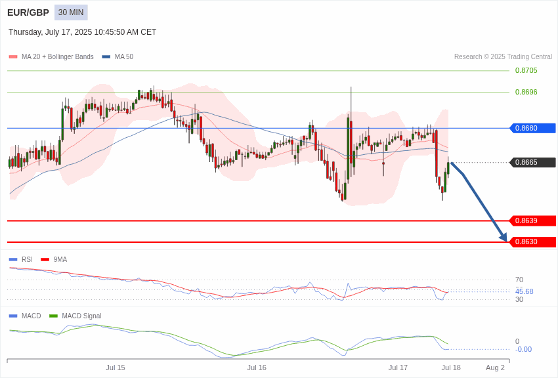Click the RSI value 45.68
This screenshot has width=558, height=378.
coord(525,291)
